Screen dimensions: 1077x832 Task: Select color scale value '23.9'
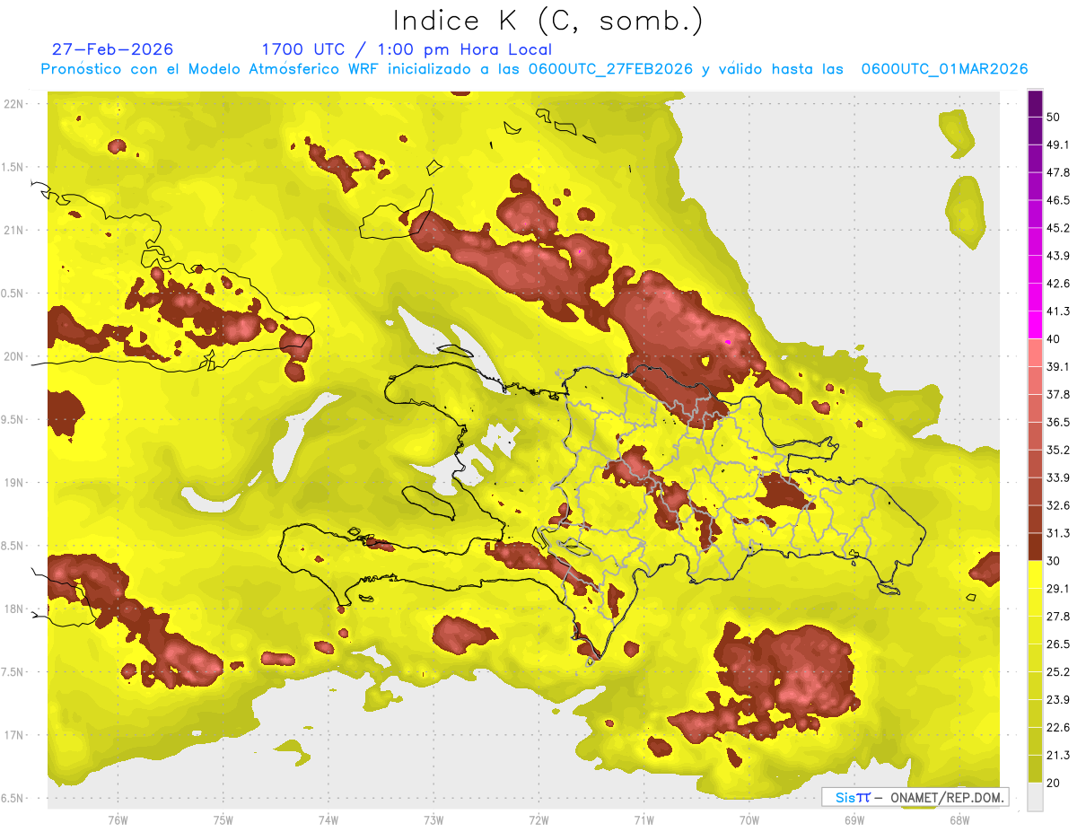(x=1058, y=700)
